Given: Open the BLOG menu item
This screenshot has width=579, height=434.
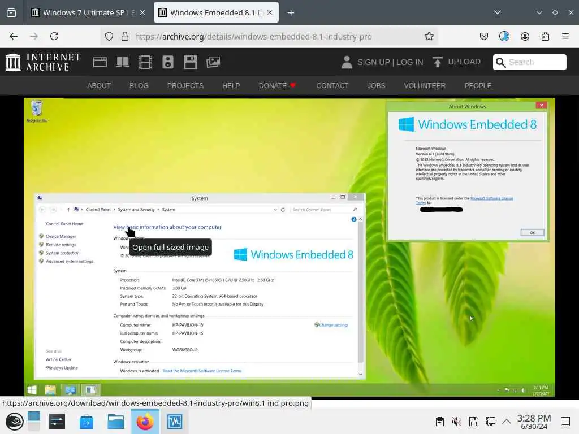Looking at the screenshot, I should point(139,86).
